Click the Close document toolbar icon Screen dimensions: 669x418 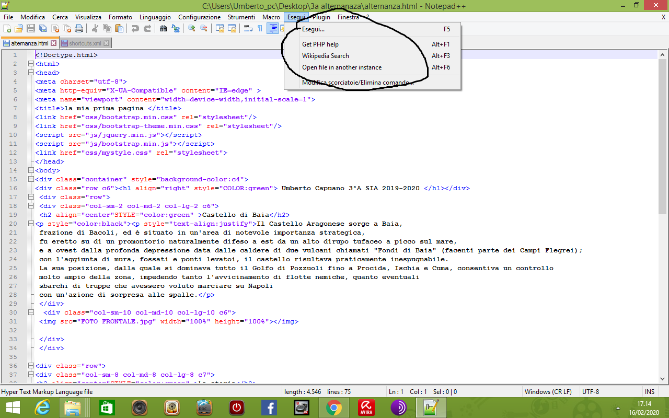55,28
